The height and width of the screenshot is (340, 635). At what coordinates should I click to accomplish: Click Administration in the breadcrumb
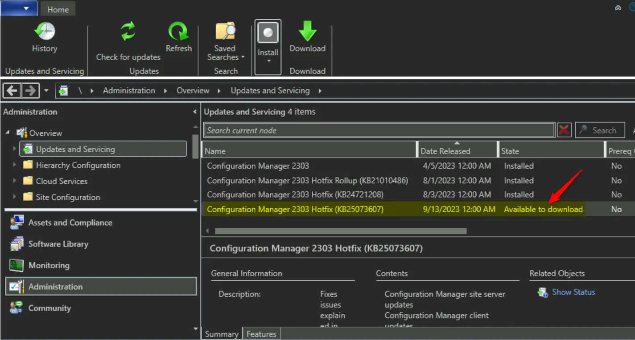click(129, 91)
